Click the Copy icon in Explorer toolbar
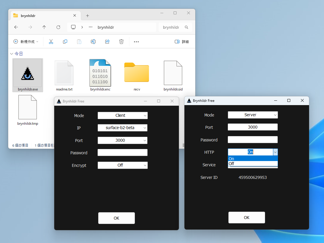This screenshot has height=243, width=324. [x=65, y=42]
